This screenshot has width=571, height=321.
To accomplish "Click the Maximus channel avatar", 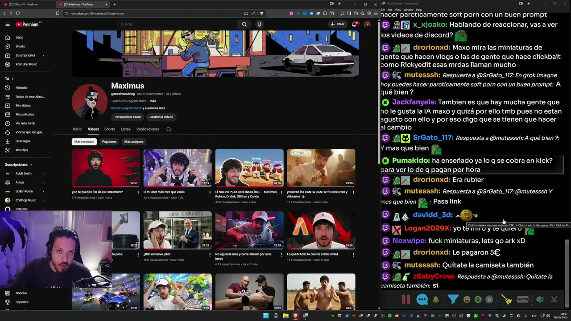I will 90,101.
